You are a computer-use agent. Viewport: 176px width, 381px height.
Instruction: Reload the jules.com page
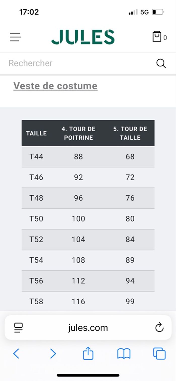[x=159, y=327]
